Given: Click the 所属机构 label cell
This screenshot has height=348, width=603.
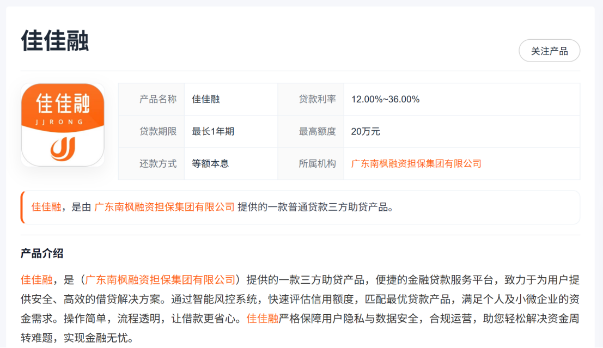Looking at the screenshot, I should pos(310,164).
